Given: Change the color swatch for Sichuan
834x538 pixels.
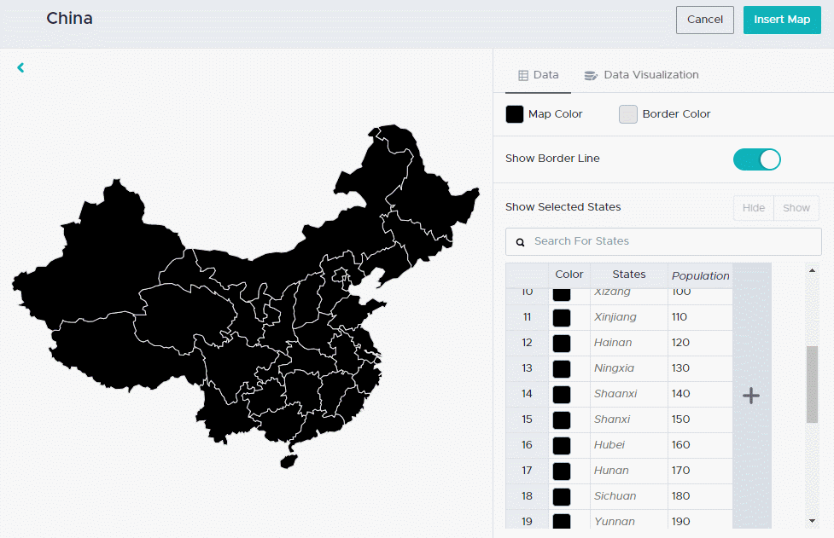Looking at the screenshot, I should click(562, 496).
